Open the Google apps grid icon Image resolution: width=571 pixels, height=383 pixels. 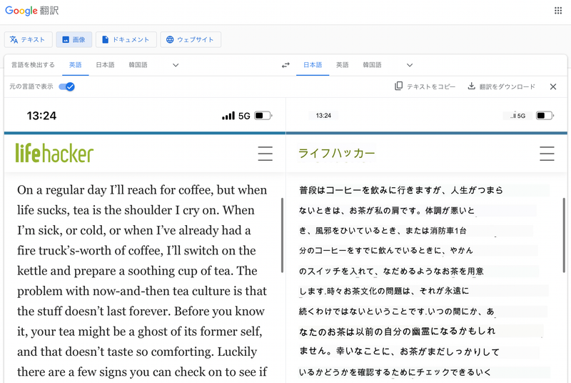(x=558, y=11)
